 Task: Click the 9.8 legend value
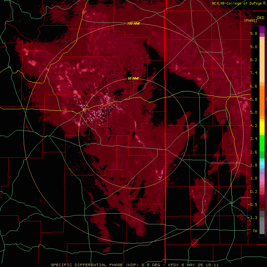(254, 33)
